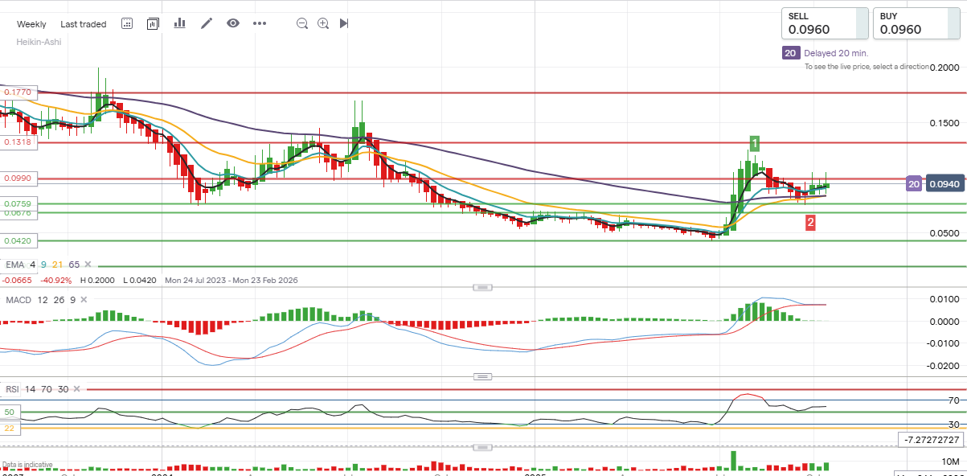Remove the EMA indicator
The image size is (967, 476).
click(x=88, y=265)
